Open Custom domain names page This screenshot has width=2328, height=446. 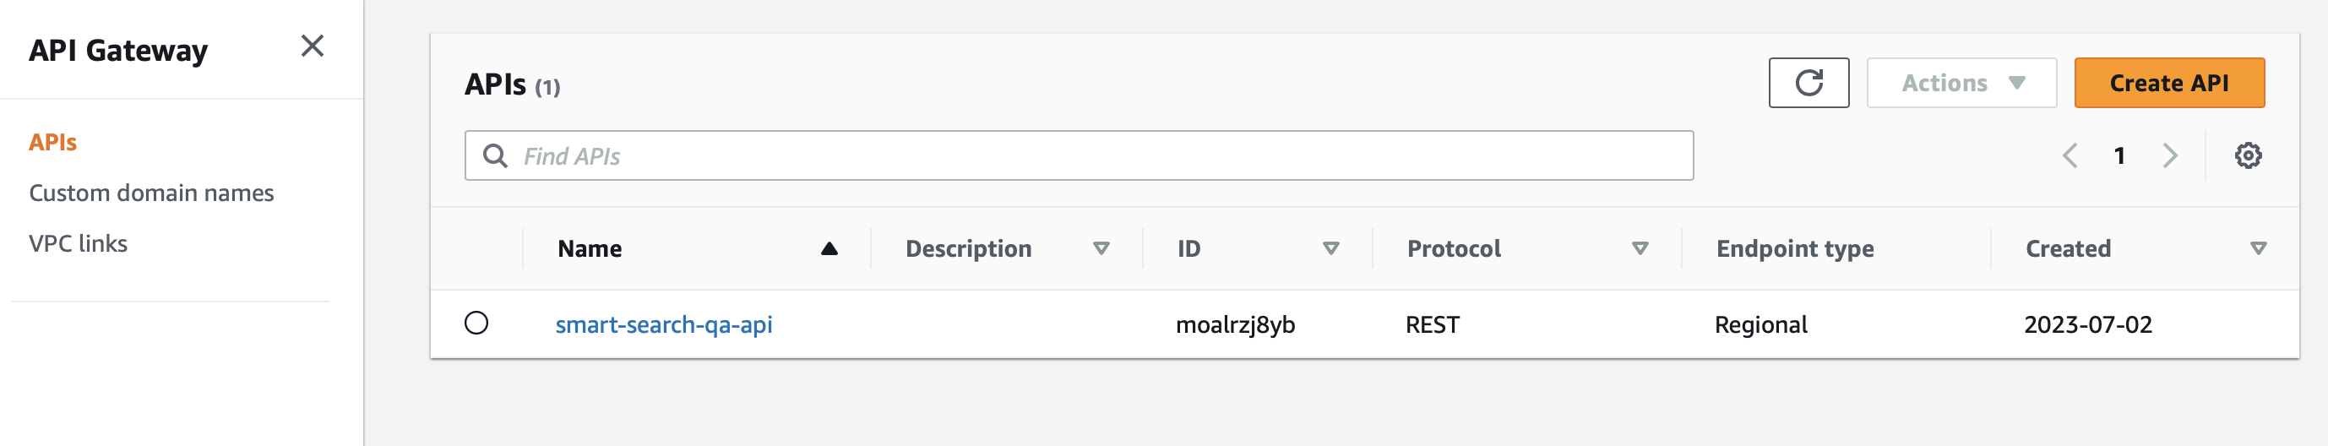click(x=151, y=193)
